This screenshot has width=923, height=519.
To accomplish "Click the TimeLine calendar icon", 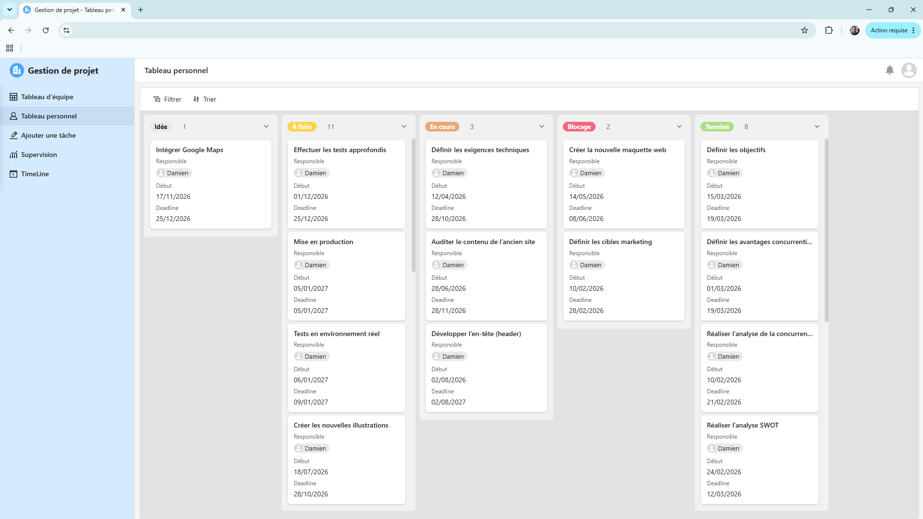I will click(x=13, y=174).
